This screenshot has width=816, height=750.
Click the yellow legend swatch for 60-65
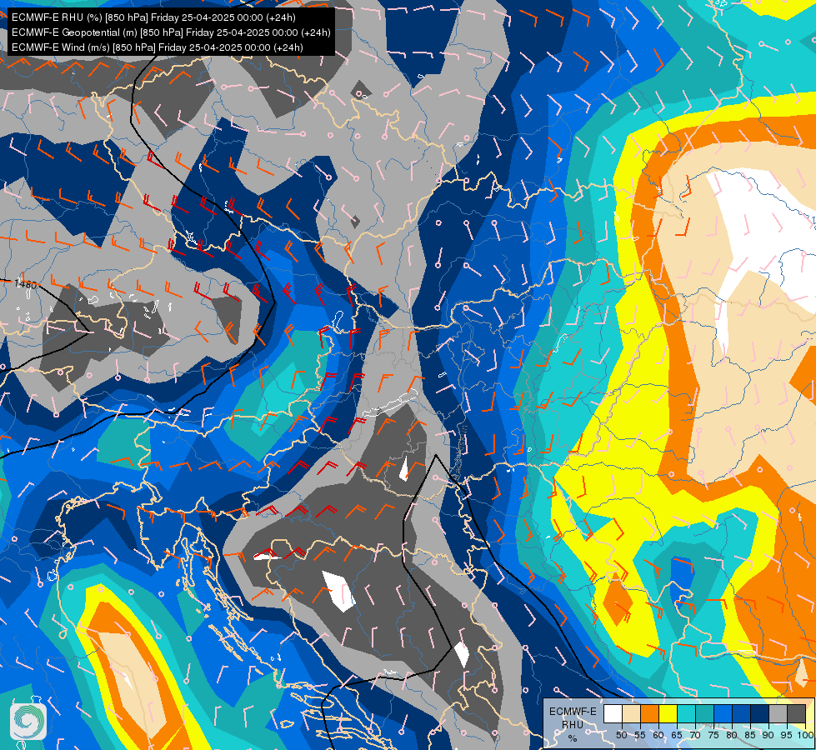coord(668,713)
